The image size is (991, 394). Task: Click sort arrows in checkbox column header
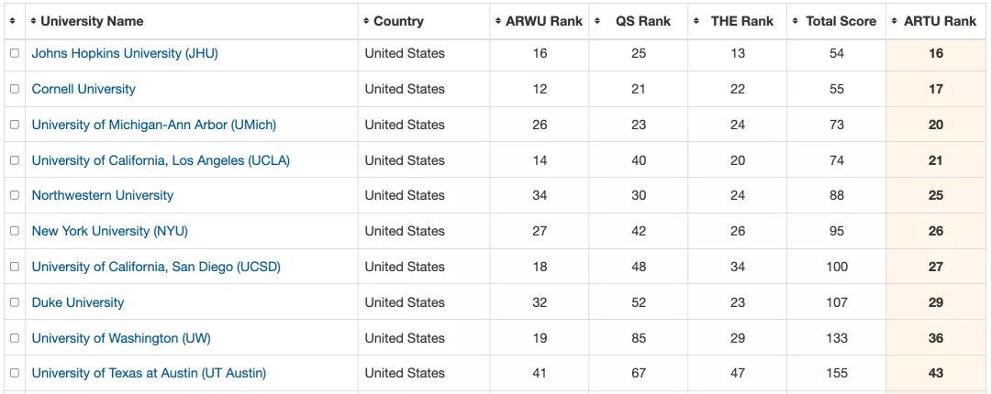tap(13, 21)
